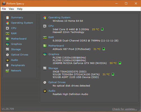Select the Motherboard icon in the sidebar
This screenshot has height=112, width=141.
click(x=7, y=39)
